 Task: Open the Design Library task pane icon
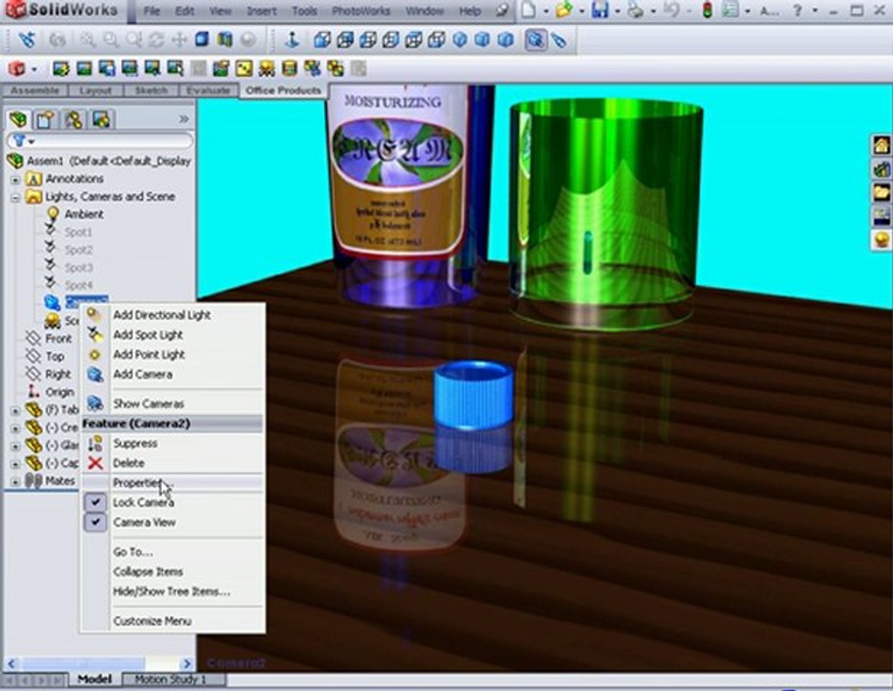click(882, 169)
